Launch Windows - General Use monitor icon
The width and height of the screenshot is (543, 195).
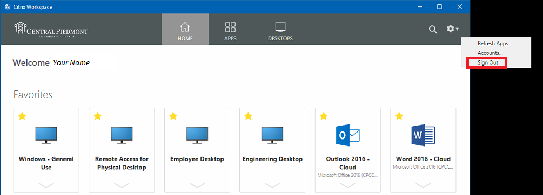(46, 135)
